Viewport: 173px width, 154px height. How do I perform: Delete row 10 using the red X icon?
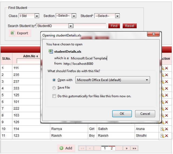[x=167, y=129]
